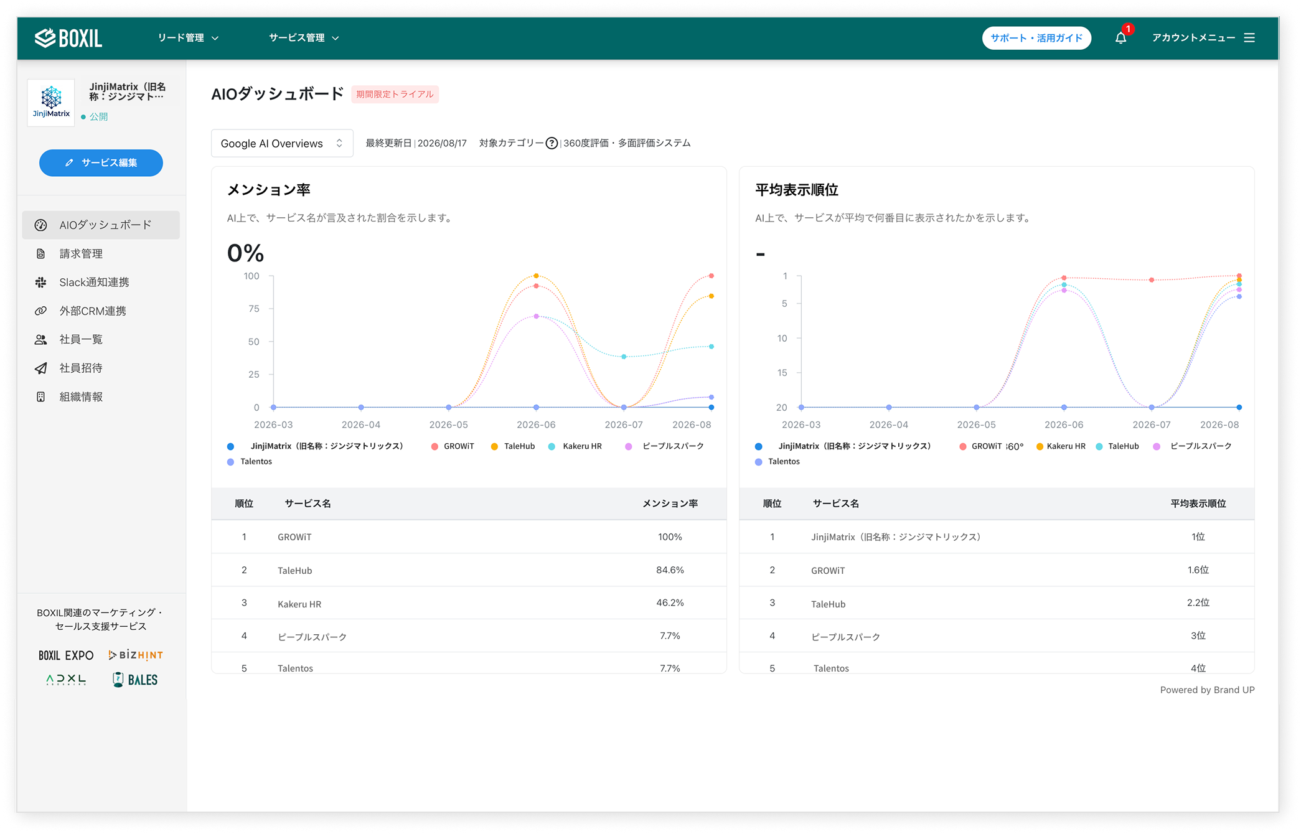The width and height of the screenshot is (1301, 834).
Task: Click GROWiT peak point at 2026-08 in メンション率 chart
Action: [712, 276]
